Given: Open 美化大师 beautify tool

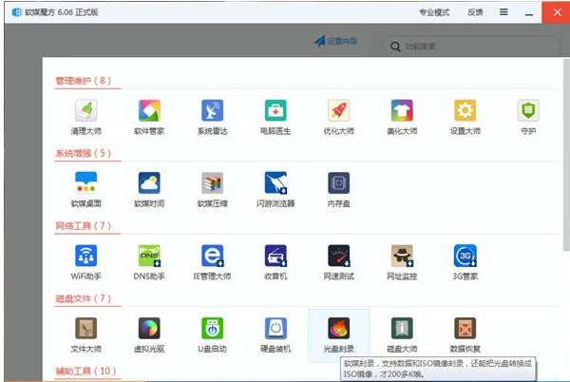Looking at the screenshot, I should [x=402, y=110].
